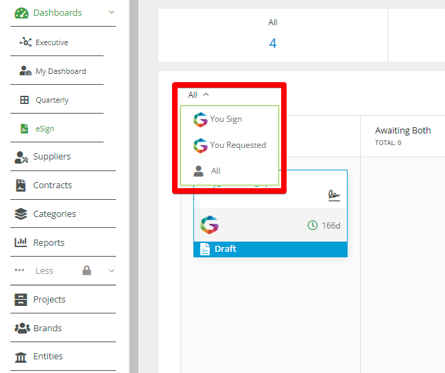This screenshot has height=373, width=445.
Task: Collapse the All filter dropdown
Action: [x=198, y=95]
